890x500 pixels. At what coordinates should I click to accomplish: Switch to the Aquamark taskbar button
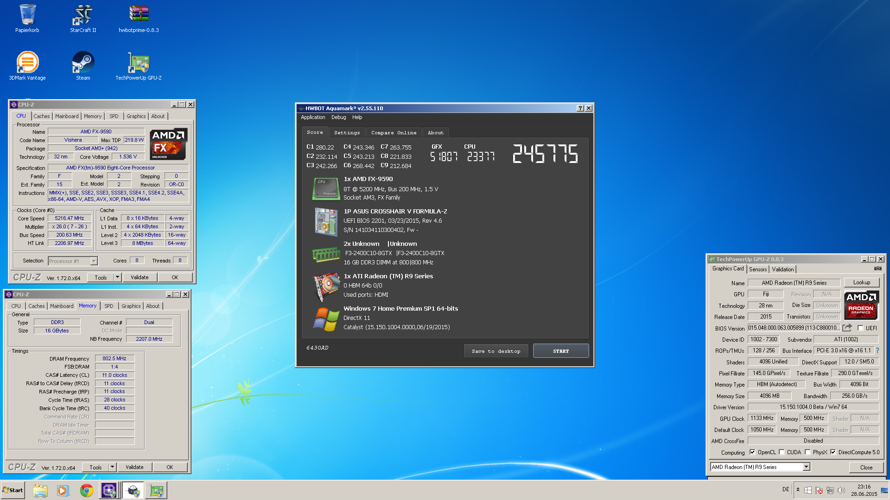pyautogui.click(x=133, y=490)
